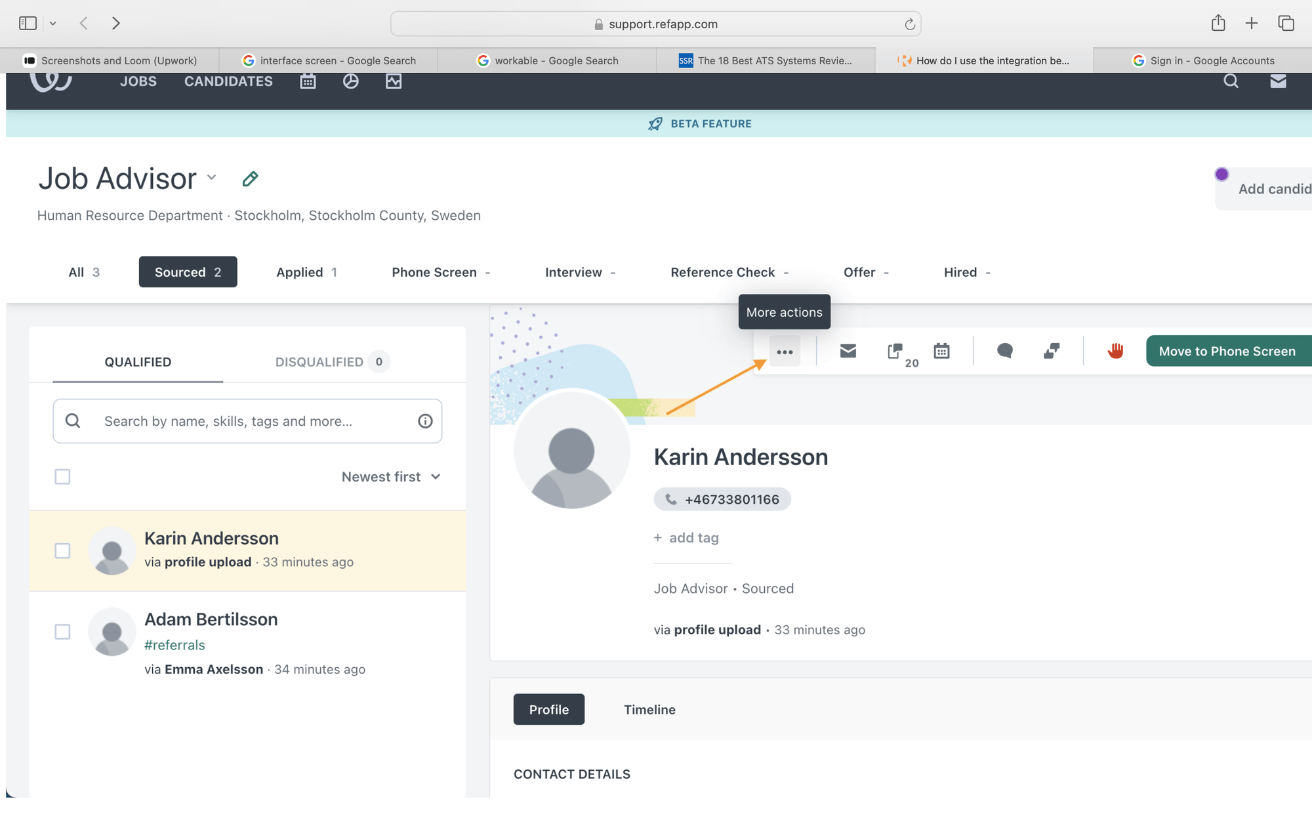Click the search magnifier in the top navbar
1312x820 pixels.
pos(1231,81)
